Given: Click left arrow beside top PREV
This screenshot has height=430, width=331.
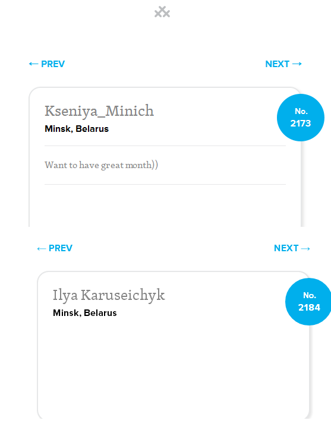Looking at the screenshot, I should click(33, 64).
